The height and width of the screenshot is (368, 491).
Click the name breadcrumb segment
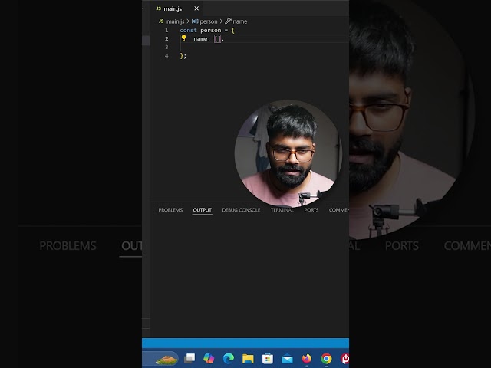(240, 21)
